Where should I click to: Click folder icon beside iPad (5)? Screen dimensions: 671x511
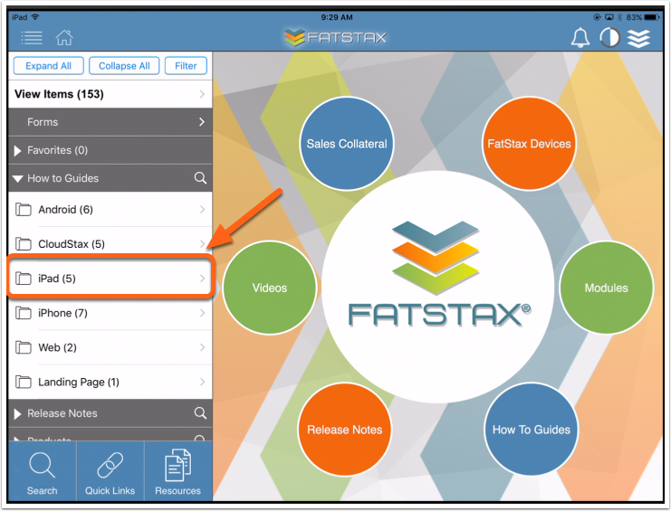tap(24, 279)
